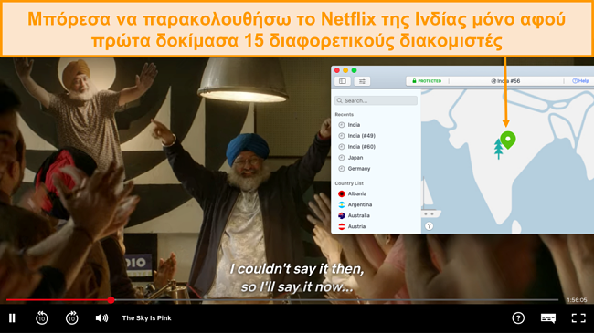Open the Netflix player help icon

(x=518, y=318)
